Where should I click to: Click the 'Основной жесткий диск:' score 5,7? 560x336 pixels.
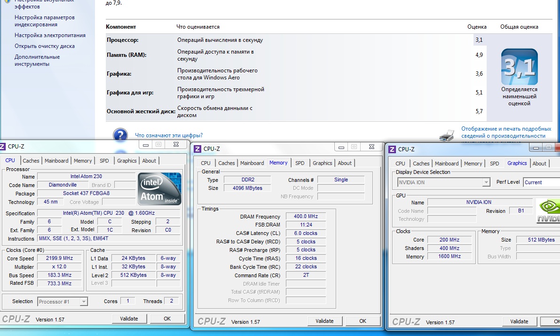[479, 111]
